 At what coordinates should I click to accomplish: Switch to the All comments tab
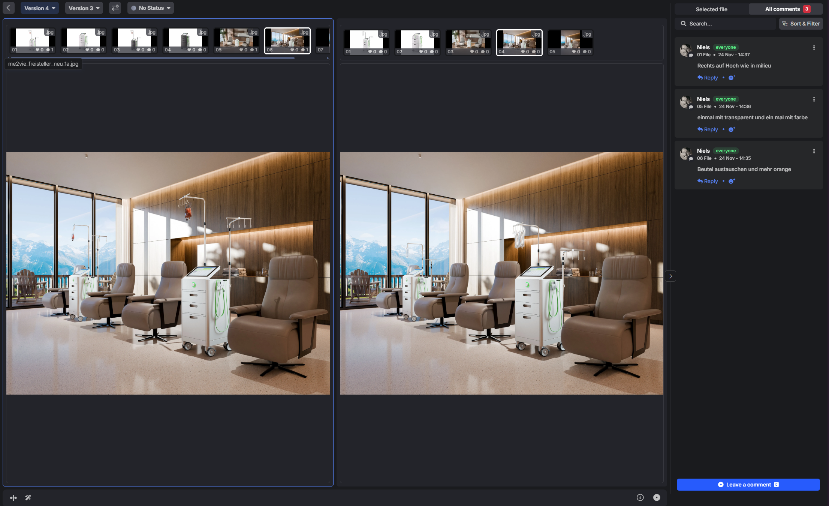point(786,9)
